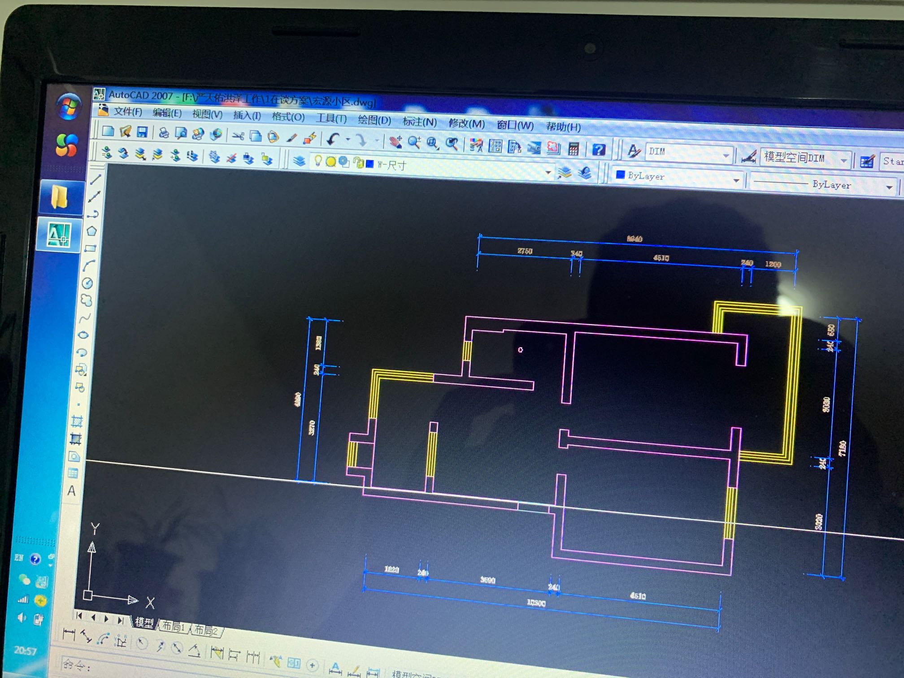Screen dimensions: 904x678
Task: Open the 格式(O) menu
Action: tap(288, 117)
